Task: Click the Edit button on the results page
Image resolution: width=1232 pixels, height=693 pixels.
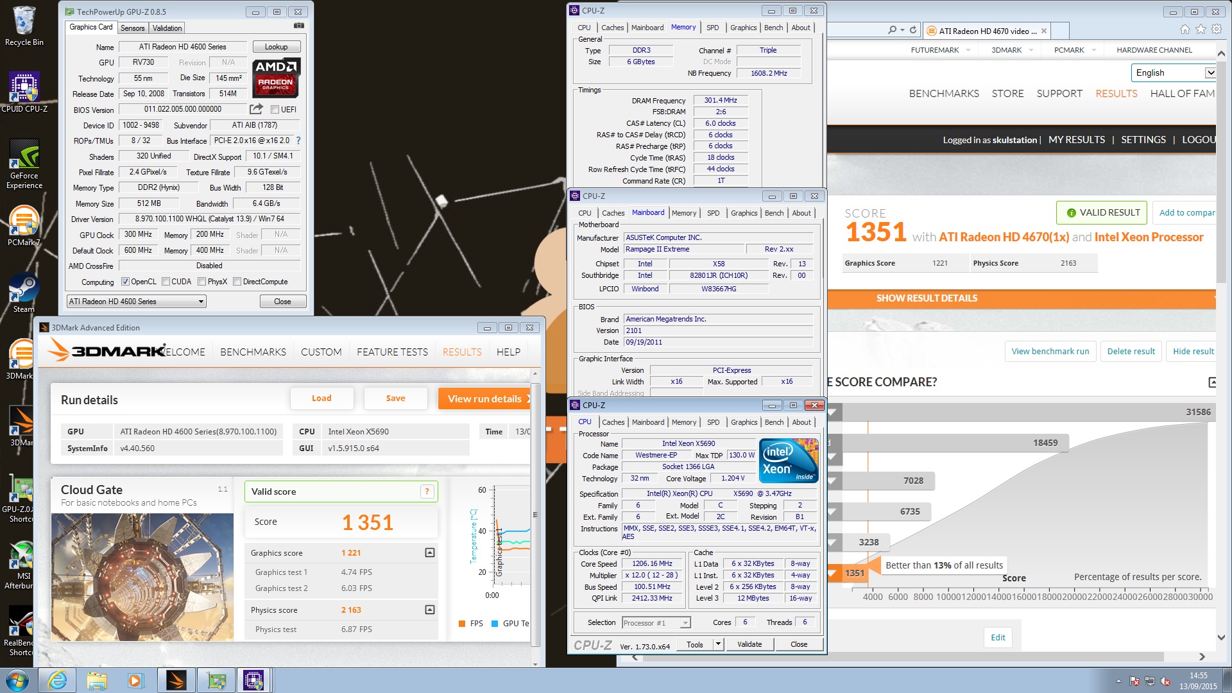Action: (x=998, y=637)
